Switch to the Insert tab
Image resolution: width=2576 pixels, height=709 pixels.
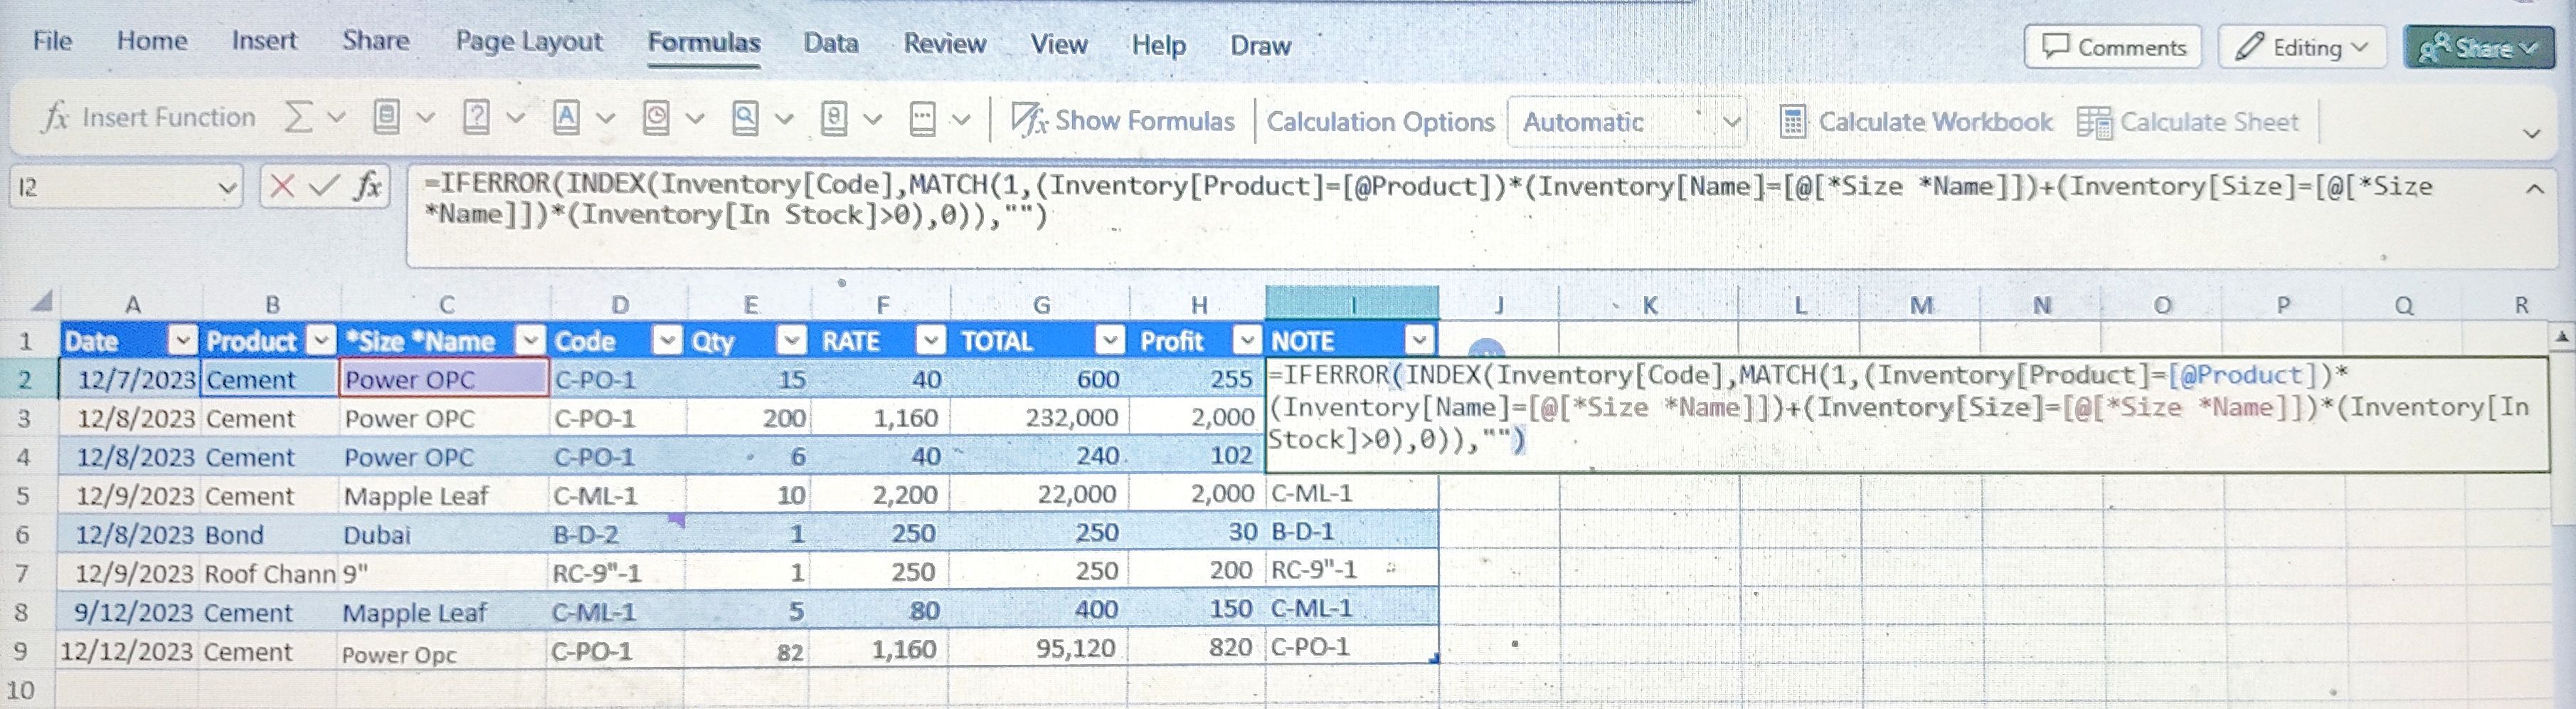[x=264, y=41]
